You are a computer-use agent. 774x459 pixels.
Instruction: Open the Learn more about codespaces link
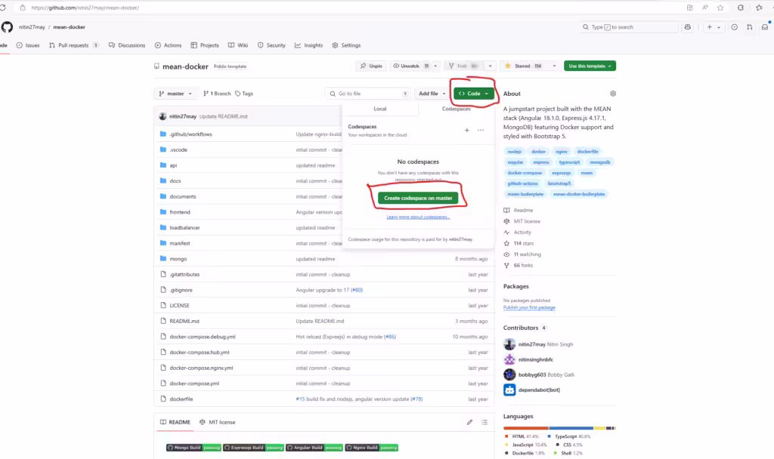pos(418,217)
